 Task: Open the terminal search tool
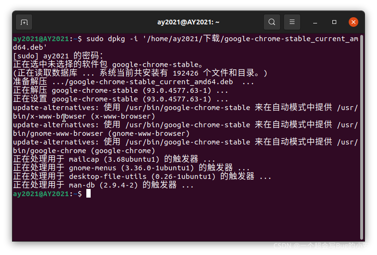click(271, 22)
